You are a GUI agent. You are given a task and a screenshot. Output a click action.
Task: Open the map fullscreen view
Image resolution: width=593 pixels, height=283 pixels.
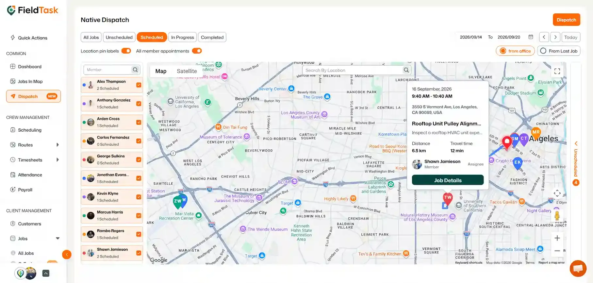click(557, 71)
